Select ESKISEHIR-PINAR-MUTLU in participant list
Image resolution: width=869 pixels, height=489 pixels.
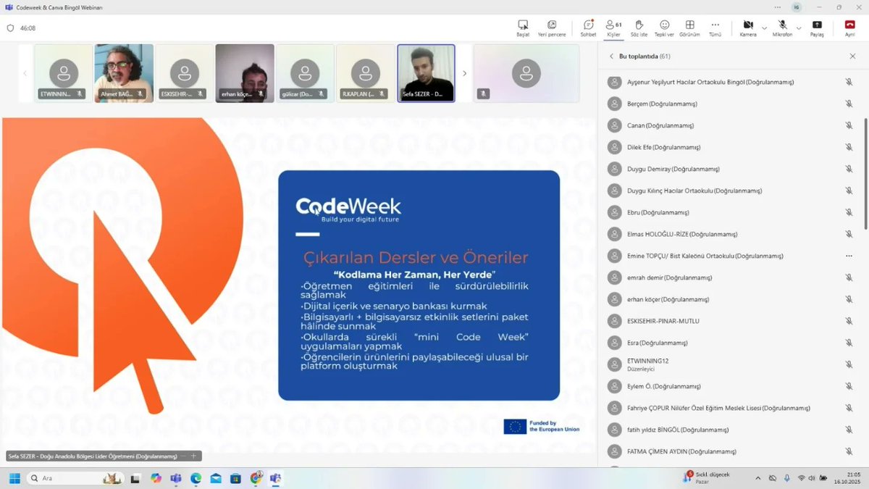[x=731, y=321]
